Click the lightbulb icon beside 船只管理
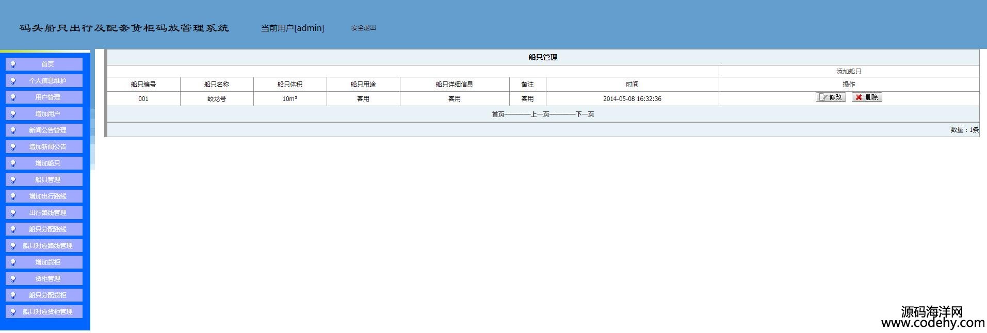 point(13,180)
